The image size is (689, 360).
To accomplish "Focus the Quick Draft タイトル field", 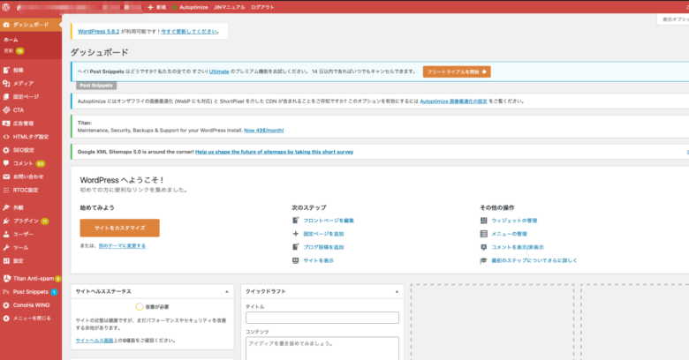I will [x=322, y=318].
